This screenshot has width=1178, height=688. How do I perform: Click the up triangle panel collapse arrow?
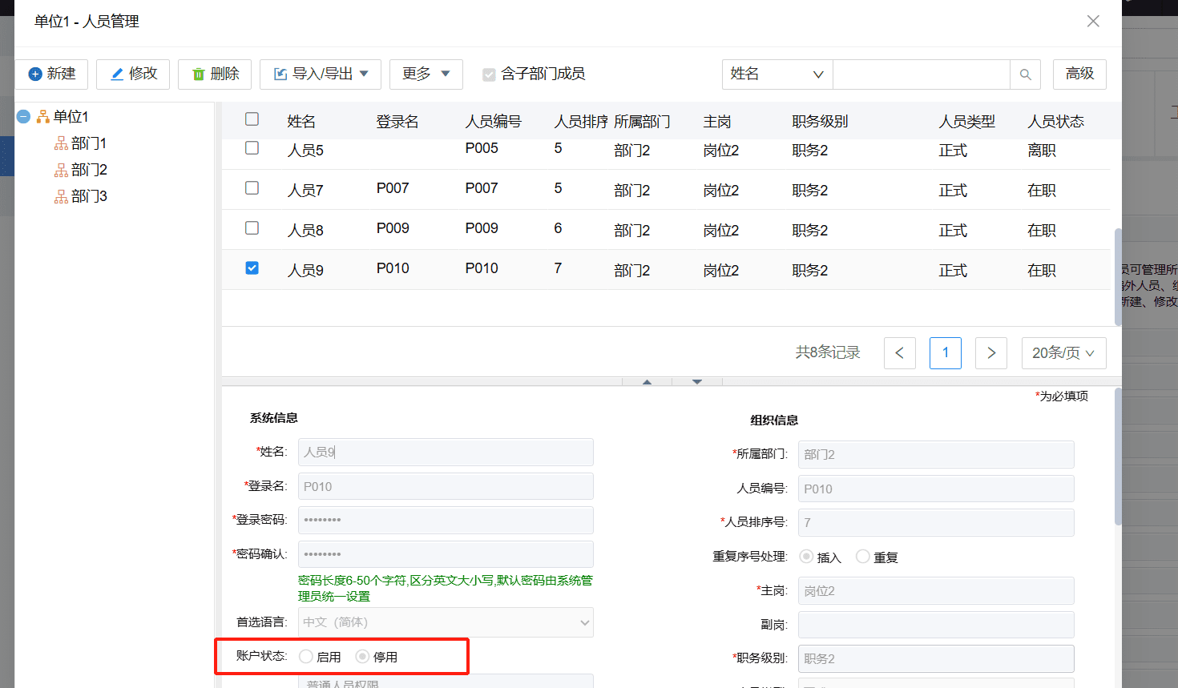pos(647,382)
